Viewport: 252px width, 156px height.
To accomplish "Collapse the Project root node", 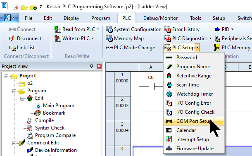I will click(6, 76).
